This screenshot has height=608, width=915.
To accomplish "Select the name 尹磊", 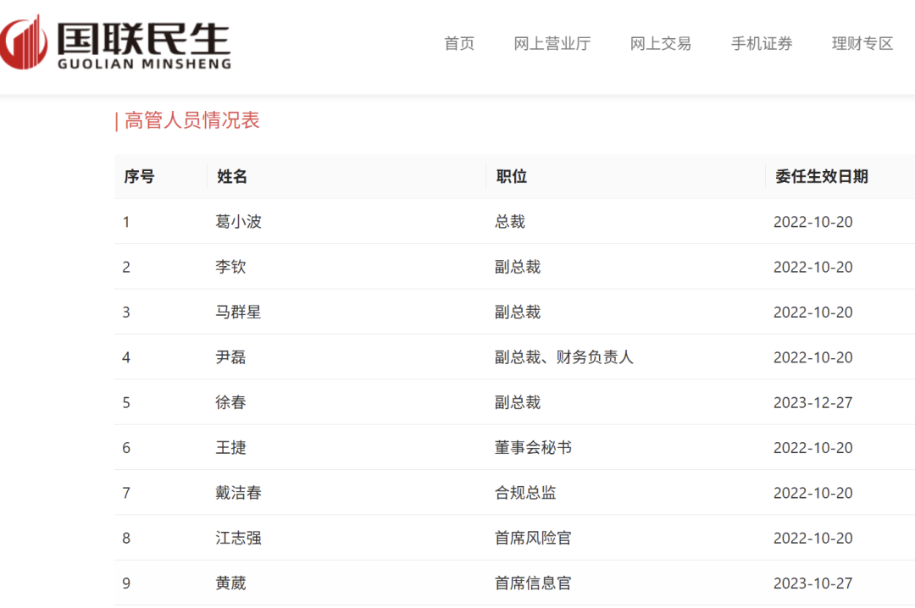I will click(230, 357).
